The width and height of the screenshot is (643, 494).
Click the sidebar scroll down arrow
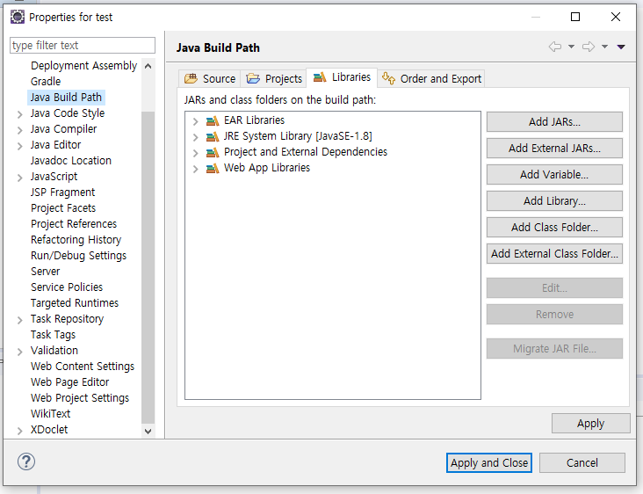148,431
